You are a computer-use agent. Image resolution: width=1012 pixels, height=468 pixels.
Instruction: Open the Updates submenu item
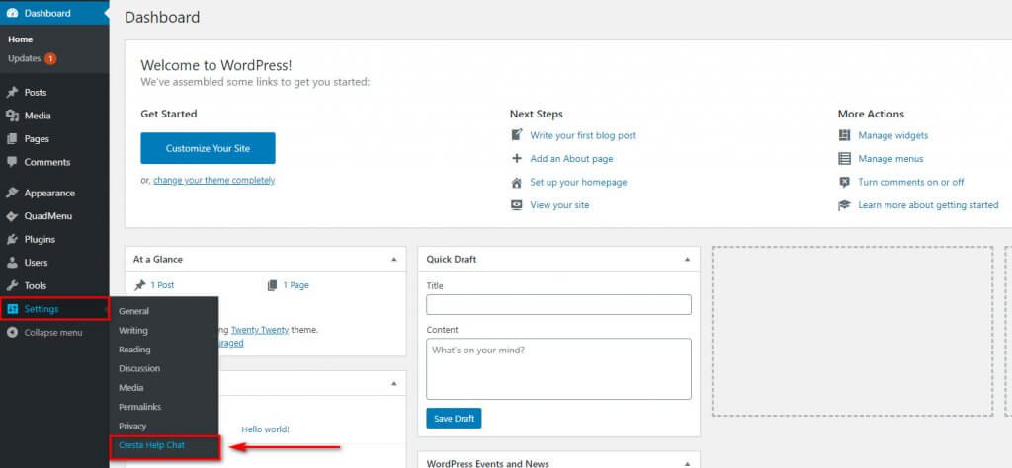tap(25, 58)
